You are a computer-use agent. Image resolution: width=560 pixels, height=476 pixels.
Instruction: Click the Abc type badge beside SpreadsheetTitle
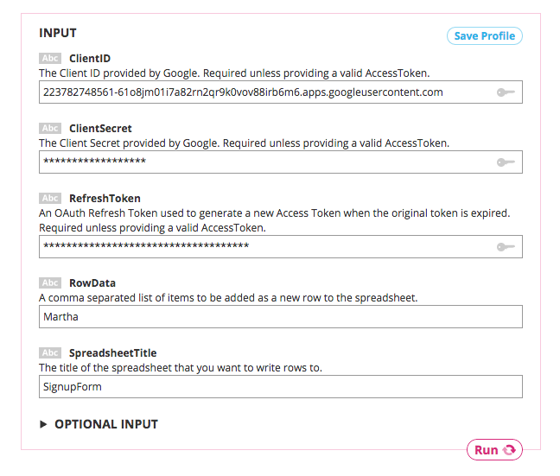tap(50, 352)
